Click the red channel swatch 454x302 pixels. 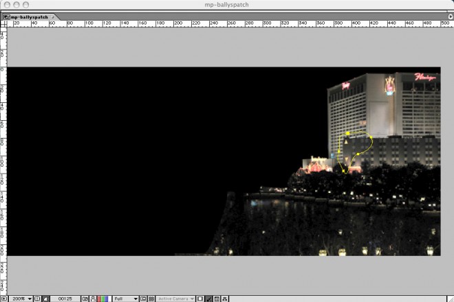coord(100,299)
